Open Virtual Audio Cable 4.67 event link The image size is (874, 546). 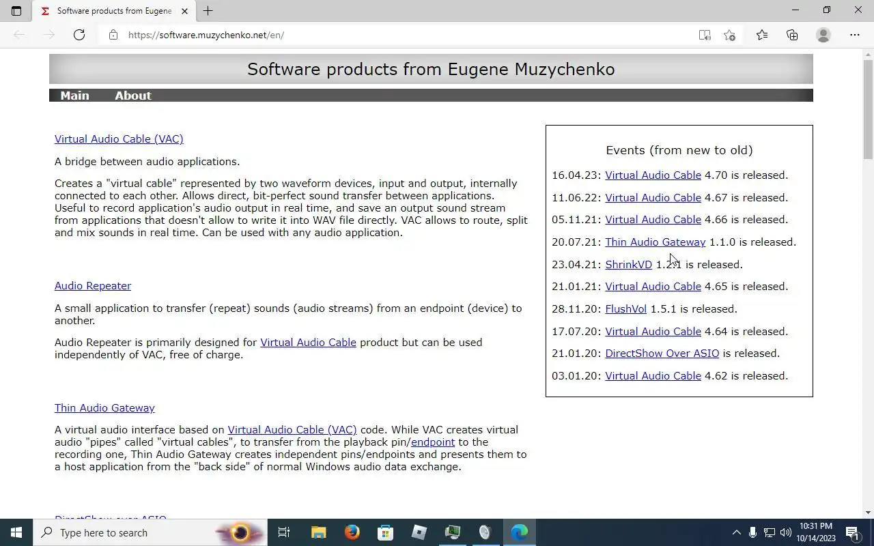[x=653, y=198]
